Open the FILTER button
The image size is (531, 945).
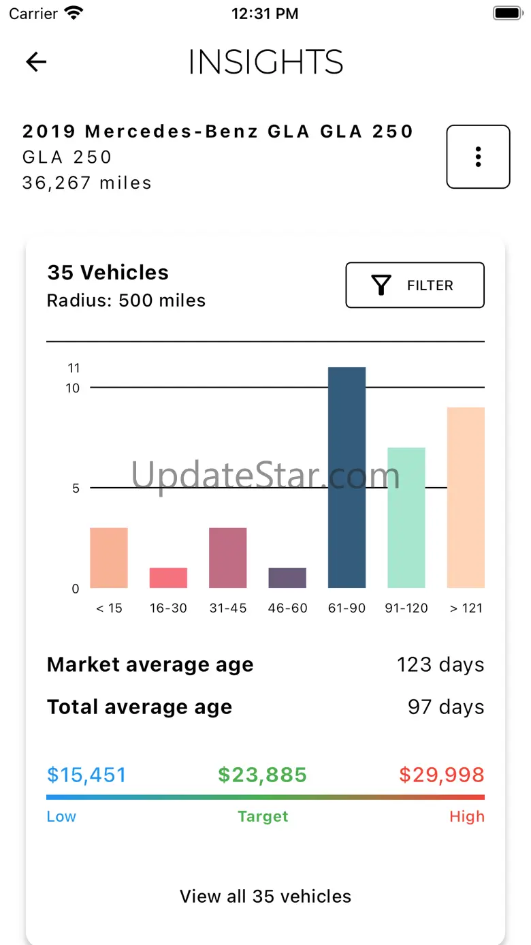415,285
